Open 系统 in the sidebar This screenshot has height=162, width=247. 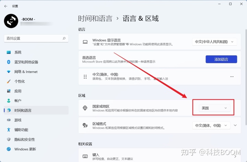tap(36, 52)
